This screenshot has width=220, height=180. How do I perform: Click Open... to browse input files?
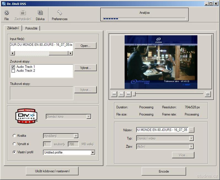(85, 46)
